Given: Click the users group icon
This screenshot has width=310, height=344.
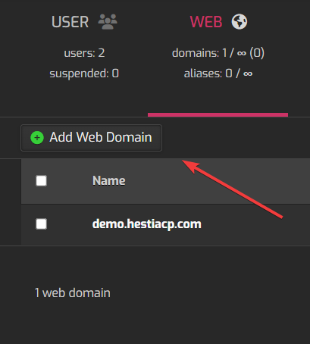Looking at the screenshot, I should (x=108, y=21).
